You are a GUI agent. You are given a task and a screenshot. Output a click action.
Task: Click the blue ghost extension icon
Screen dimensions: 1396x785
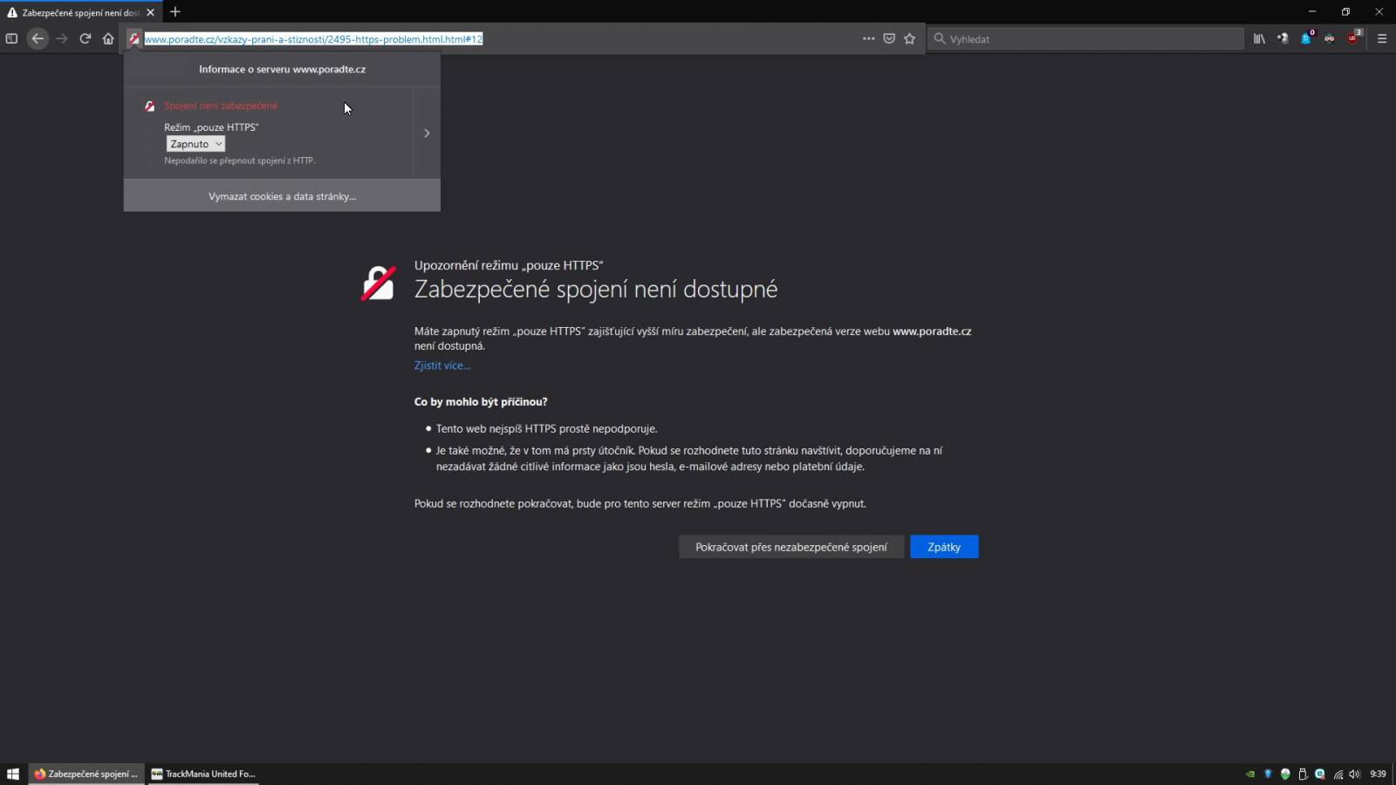1306,38
